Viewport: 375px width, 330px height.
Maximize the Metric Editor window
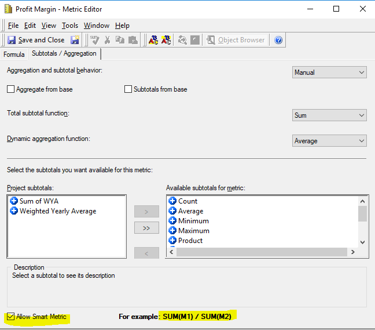[336, 9]
